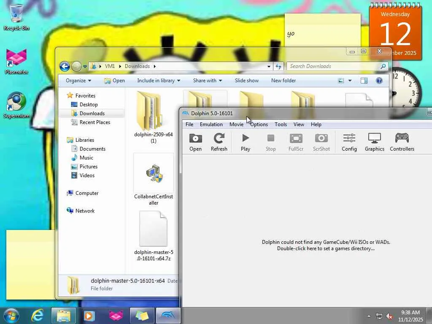Open the View menu in Dolphin

pos(299,124)
